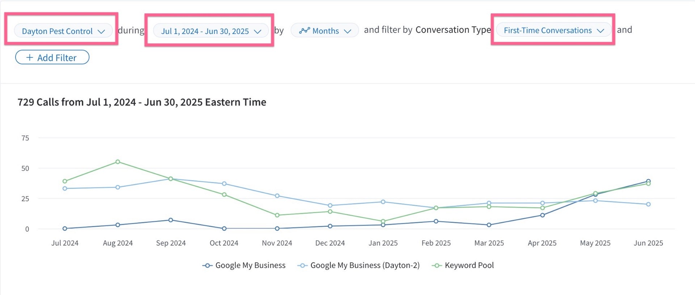Click Dayton-2 data point at Jun 2025
695x295 pixels.
648,204
